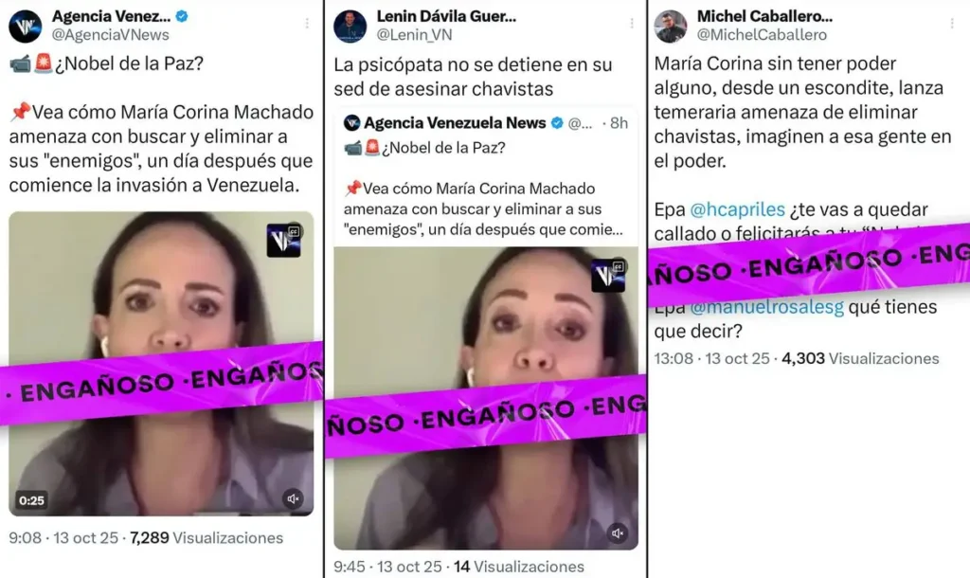Unmute the quoted tweet's video
The height and width of the screenshot is (578, 970).
point(618,533)
